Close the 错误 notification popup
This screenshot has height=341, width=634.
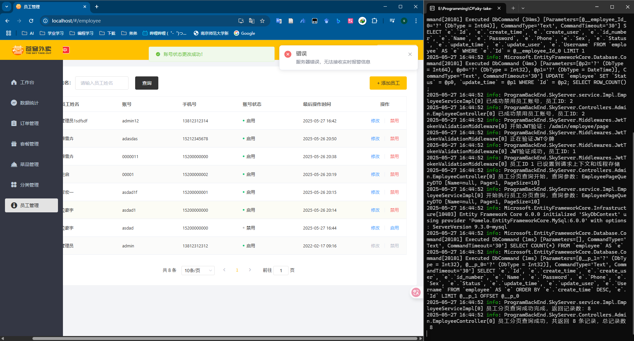click(x=410, y=54)
